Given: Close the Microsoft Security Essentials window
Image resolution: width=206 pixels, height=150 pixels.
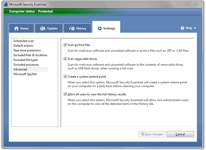Looking at the screenshot, I should (196, 3).
